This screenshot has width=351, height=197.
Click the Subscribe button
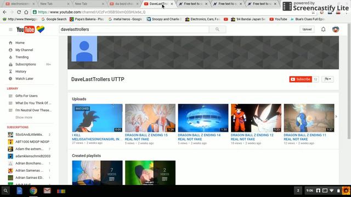301,79
